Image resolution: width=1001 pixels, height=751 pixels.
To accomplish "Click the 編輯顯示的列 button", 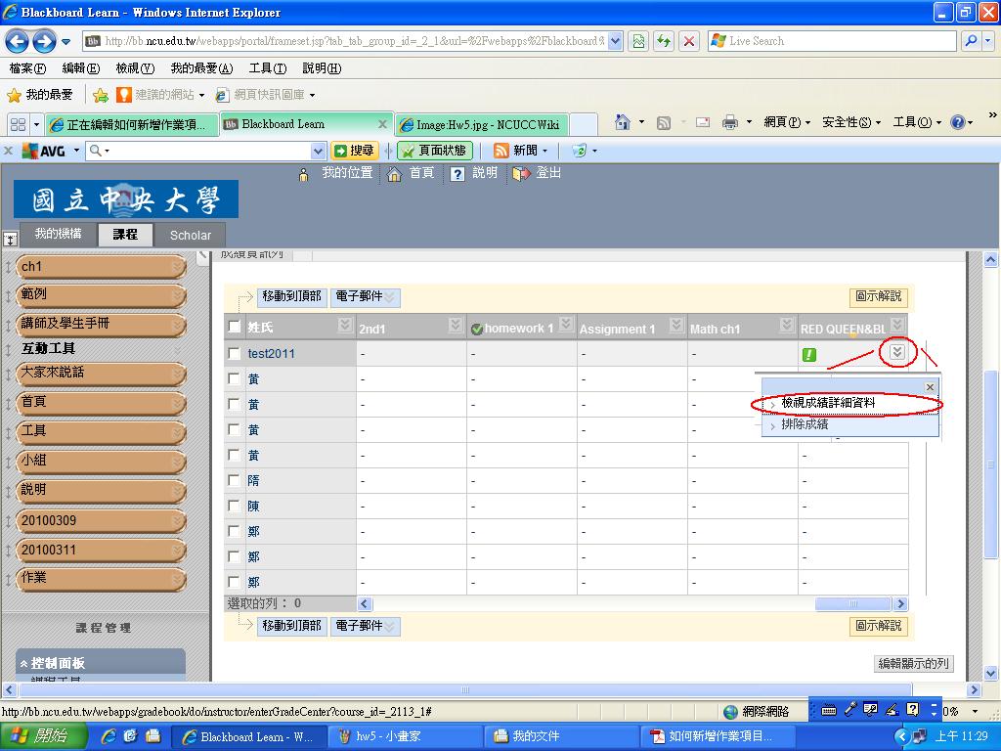I will tap(913, 663).
